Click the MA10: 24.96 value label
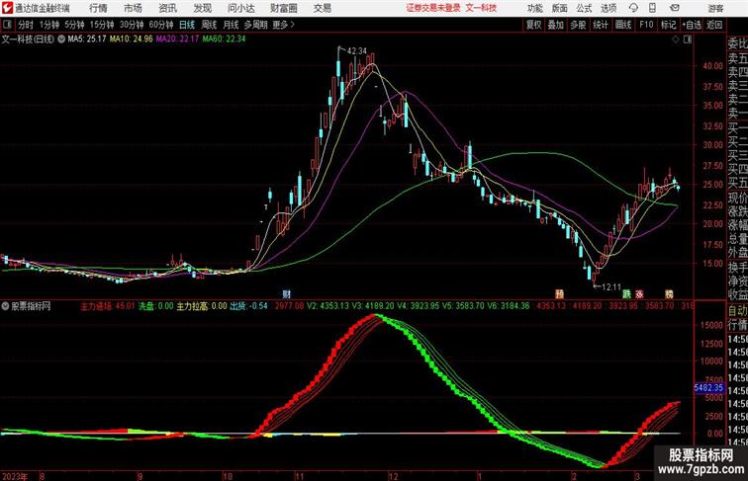 coord(132,40)
